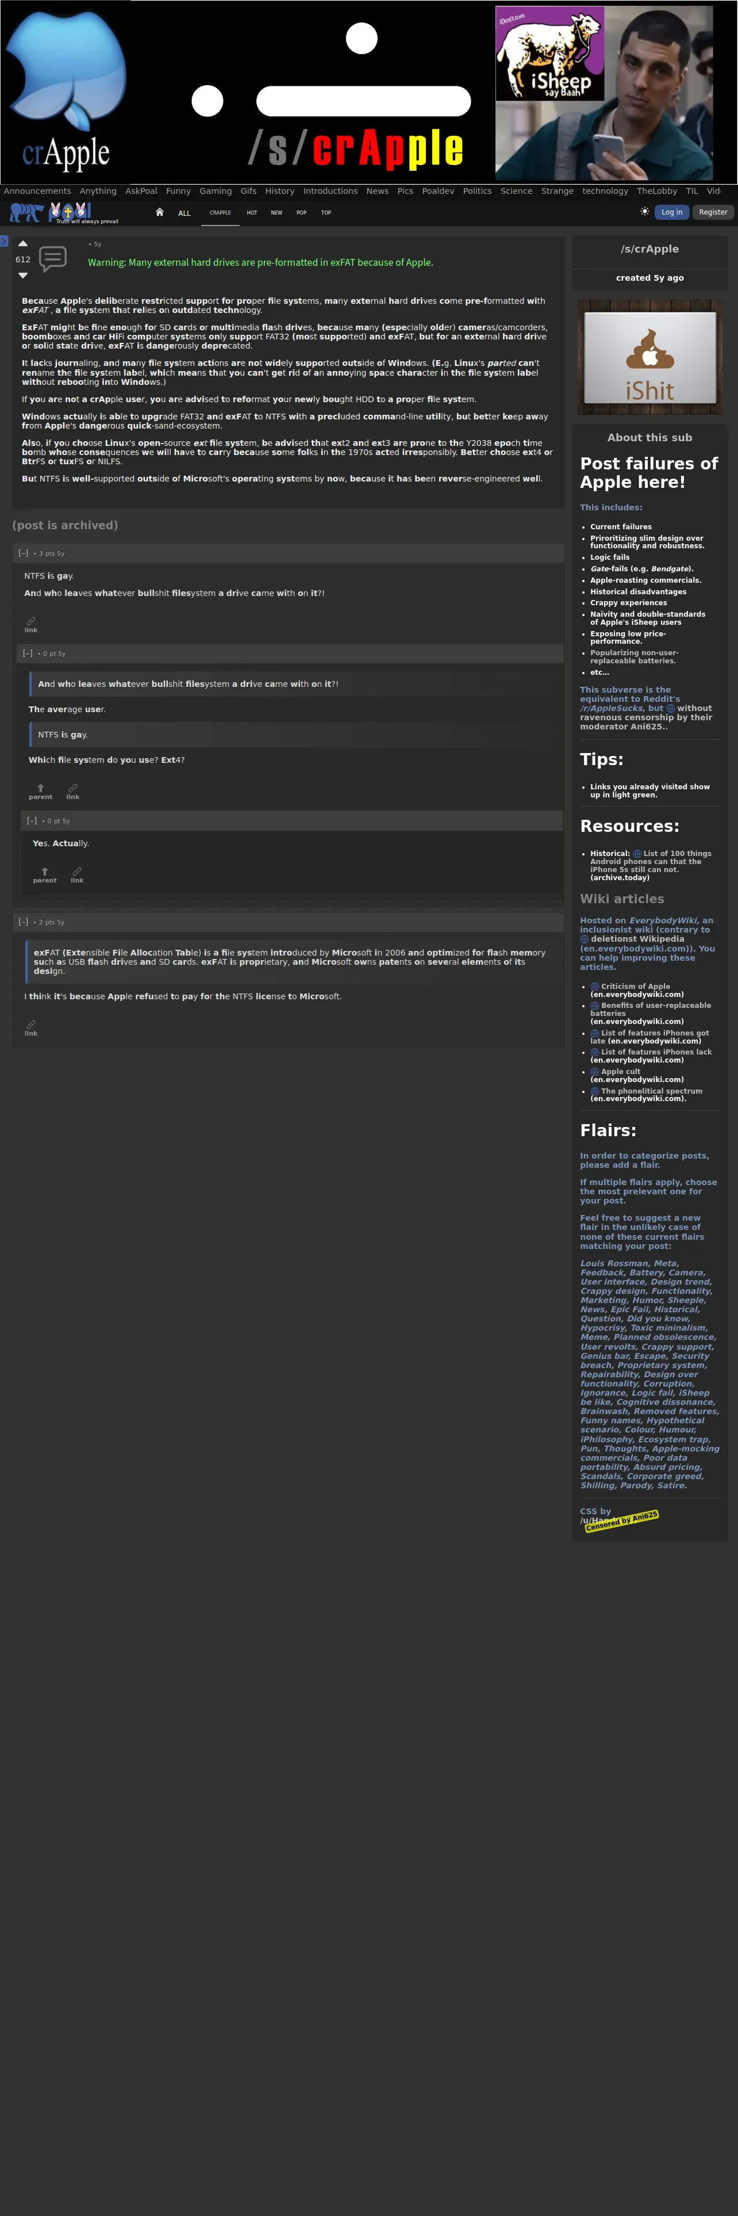The width and height of the screenshot is (738, 2216).
Task: Select the ALL tab
Action: point(184,213)
